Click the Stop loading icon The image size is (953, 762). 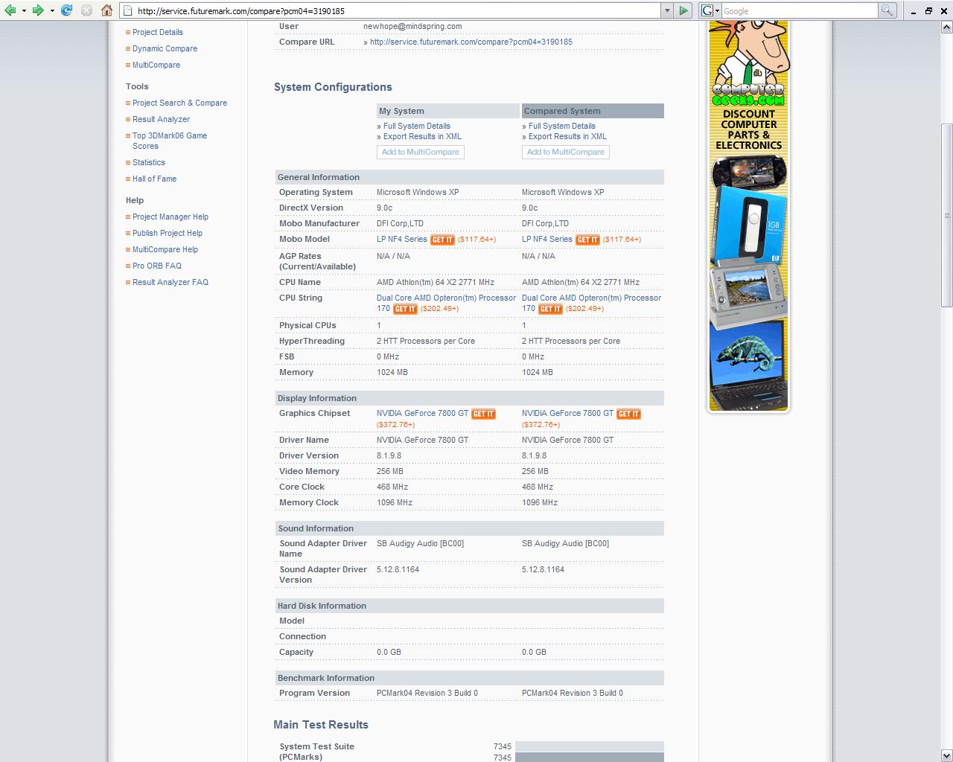click(86, 10)
